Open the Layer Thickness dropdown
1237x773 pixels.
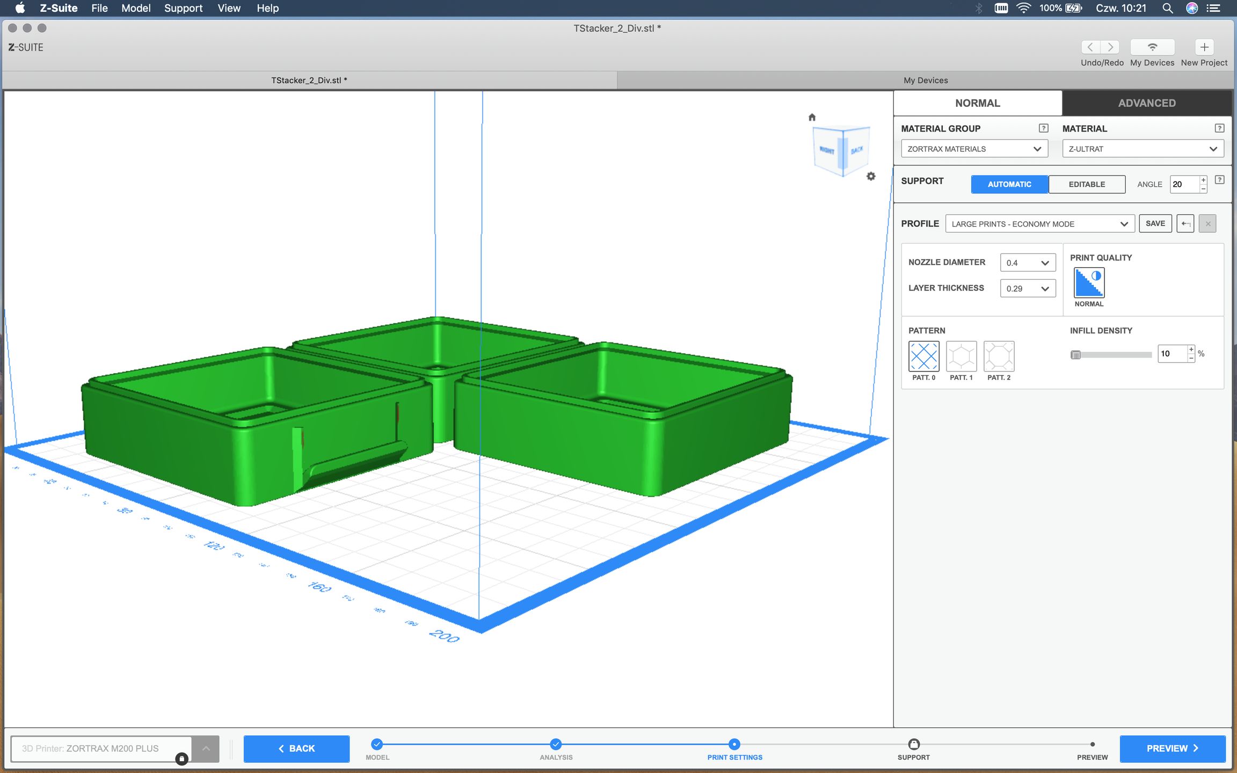coord(1028,288)
